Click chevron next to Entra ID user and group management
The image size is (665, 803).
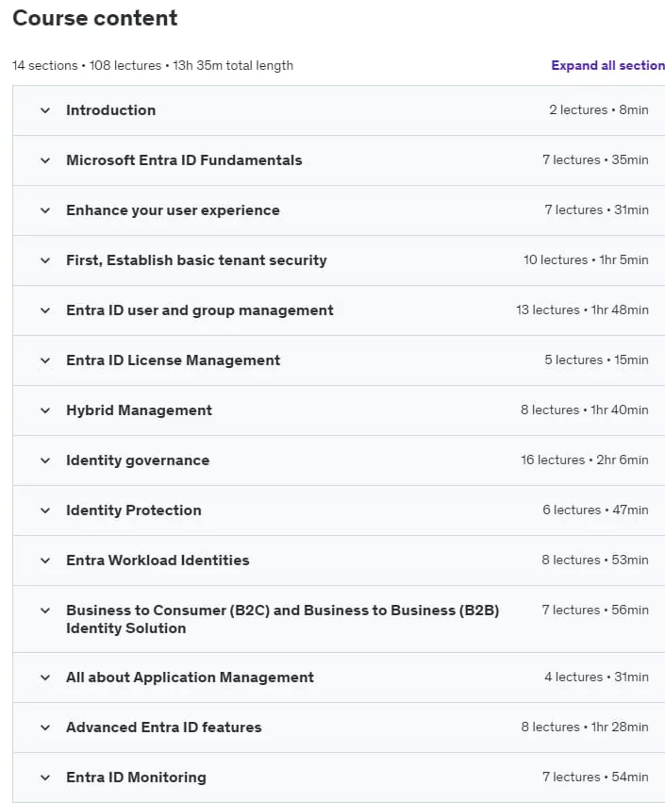[45, 310]
